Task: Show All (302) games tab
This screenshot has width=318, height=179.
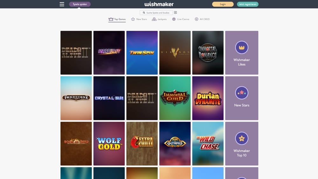Action: pyautogui.click(x=202, y=19)
